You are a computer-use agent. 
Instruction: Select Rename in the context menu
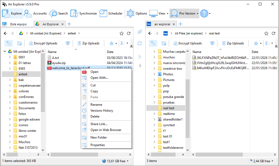coord(96,104)
